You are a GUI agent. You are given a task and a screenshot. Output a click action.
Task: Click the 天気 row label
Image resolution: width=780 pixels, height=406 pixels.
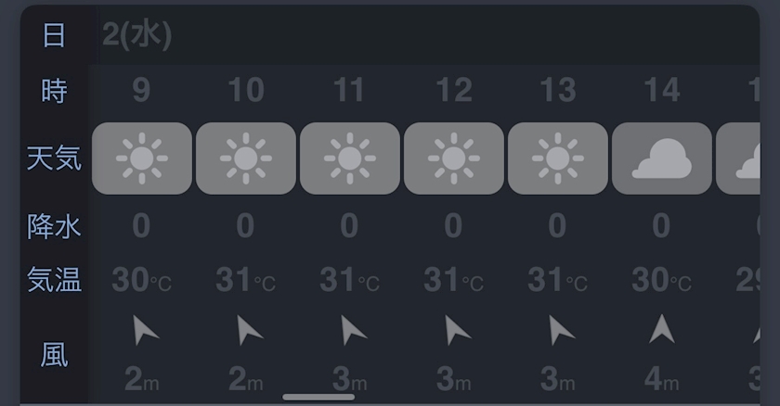(x=54, y=159)
